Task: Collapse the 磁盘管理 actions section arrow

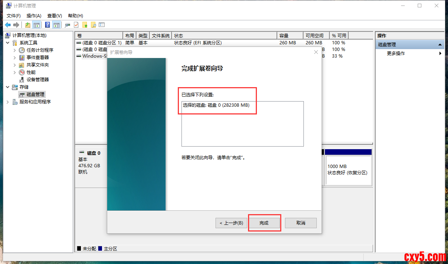Action: pos(440,45)
